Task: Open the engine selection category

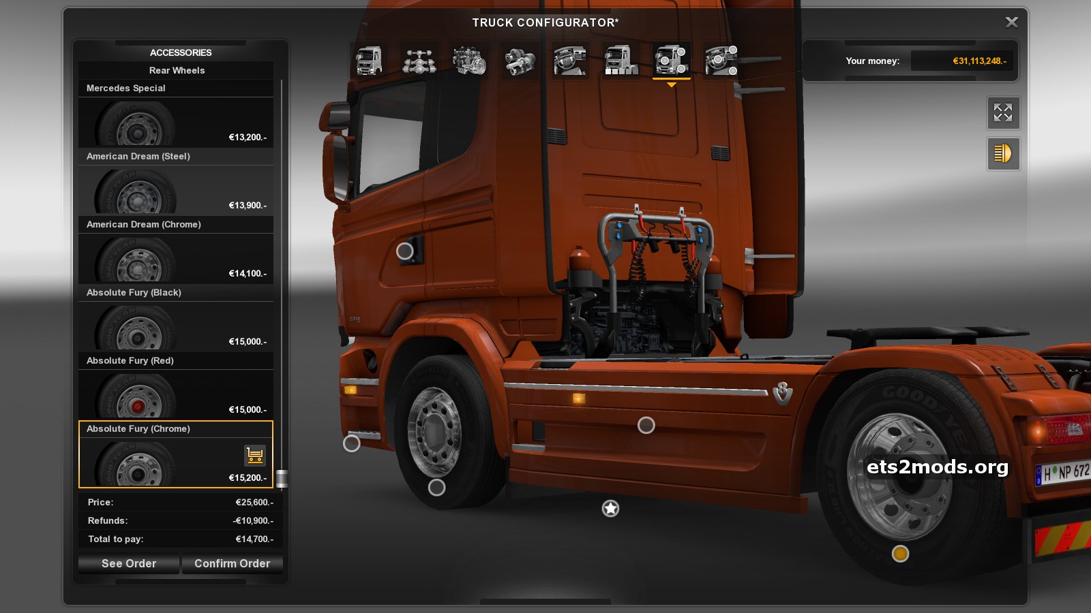Action: coord(470,60)
